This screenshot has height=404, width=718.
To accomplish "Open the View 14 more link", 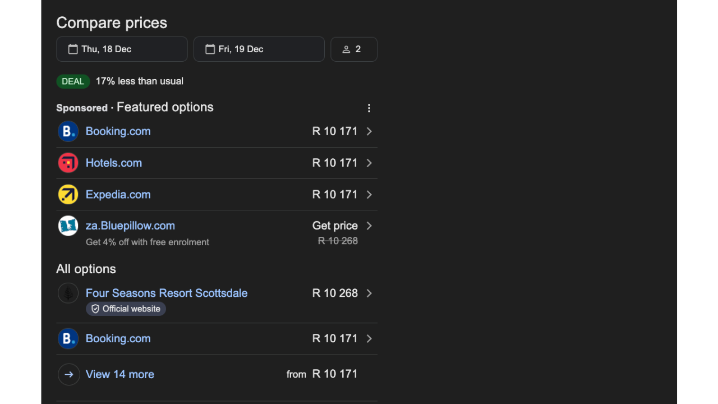I will tap(119, 374).
